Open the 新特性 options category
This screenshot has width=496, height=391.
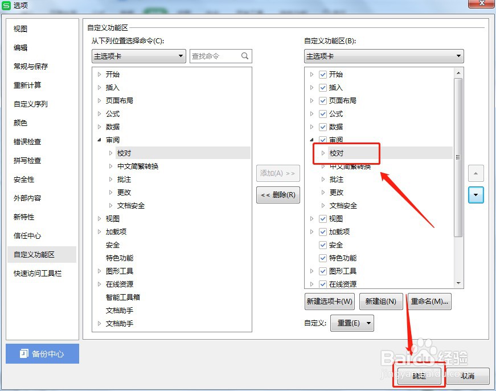(x=24, y=217)
